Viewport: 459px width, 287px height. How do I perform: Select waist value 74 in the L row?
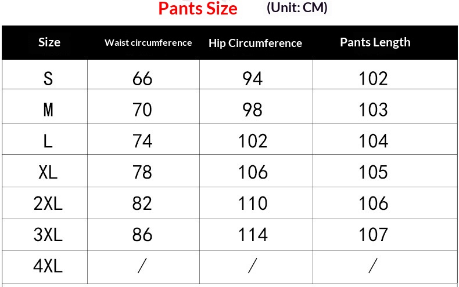click(x=142, y=141)
